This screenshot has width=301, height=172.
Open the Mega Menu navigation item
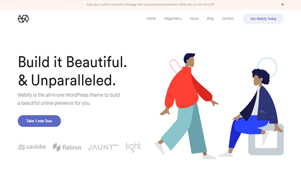(x=172, y=18)
